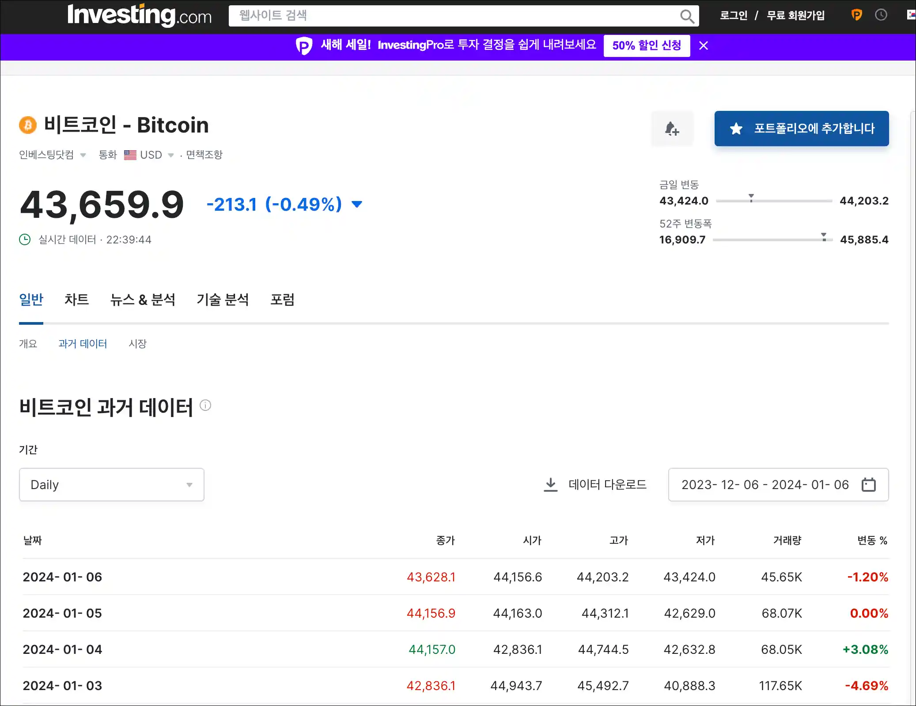Open the clock icon in header
The width and height of the screenshot is (916, 706).
[x=881, y=15]
